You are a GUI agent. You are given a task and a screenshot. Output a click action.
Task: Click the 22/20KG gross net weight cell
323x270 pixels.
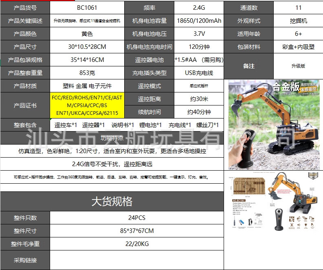coord(137,244)
